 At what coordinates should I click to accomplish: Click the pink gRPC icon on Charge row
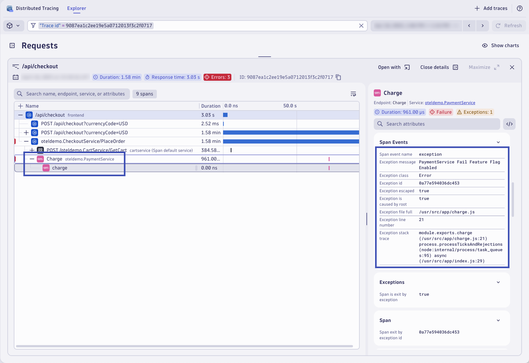(40, 159)
